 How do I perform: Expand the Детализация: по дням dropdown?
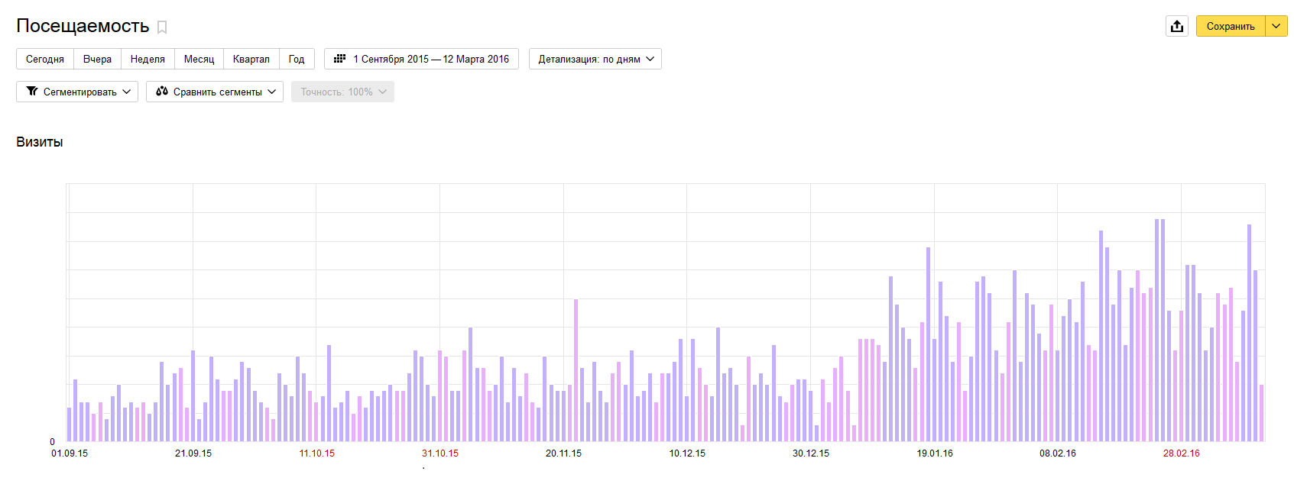pyautogui.click(x=595, y=59)
